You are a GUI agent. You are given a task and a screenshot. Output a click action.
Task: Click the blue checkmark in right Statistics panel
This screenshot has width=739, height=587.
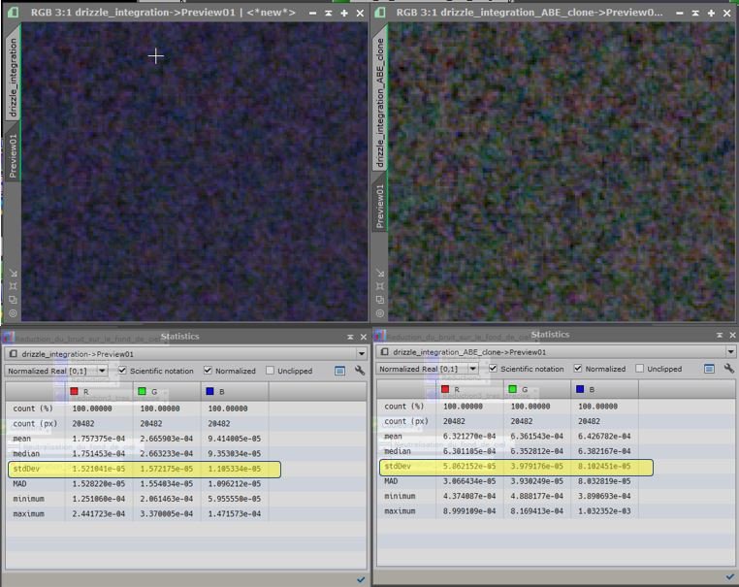click(730, 577)
